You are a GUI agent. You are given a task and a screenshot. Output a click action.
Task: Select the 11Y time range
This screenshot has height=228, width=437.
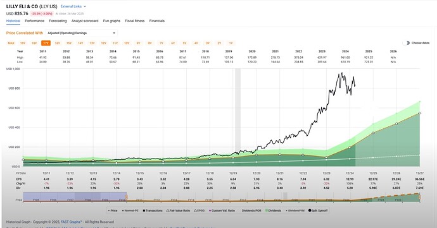pyautogui.click(x=115, y=43)
